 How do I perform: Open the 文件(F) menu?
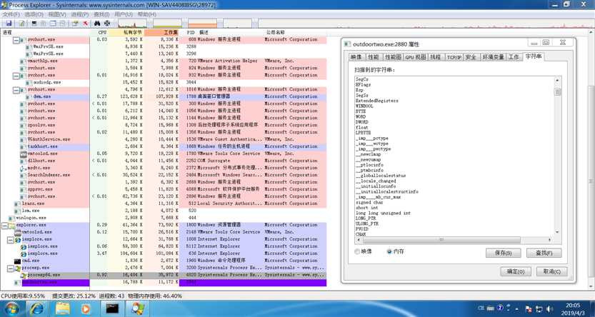click(x=11, y=14)
